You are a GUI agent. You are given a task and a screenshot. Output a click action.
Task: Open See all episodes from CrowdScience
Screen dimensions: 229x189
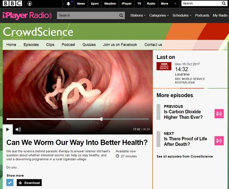[185, 157]
